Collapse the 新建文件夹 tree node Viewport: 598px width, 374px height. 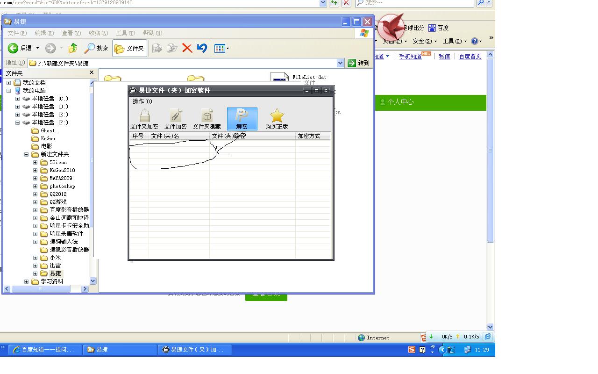(x=26, y=154)
